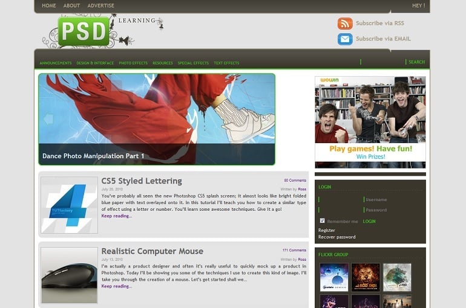
Task: Click the Recover password link
Action: click(x=336, y=237)
